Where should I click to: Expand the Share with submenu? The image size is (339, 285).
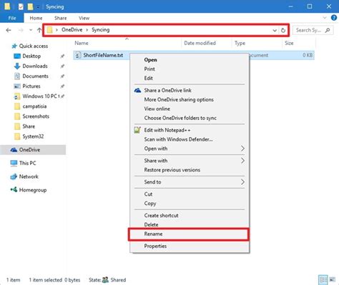pyautogui.click(x=190, y=161)
